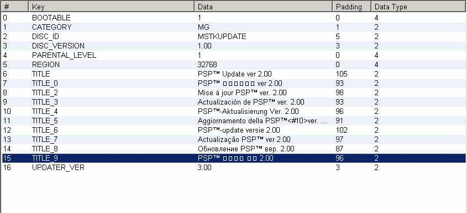Click the 3.00 updater version value
The width and height of the screenshot is (467, 213).
204,168
